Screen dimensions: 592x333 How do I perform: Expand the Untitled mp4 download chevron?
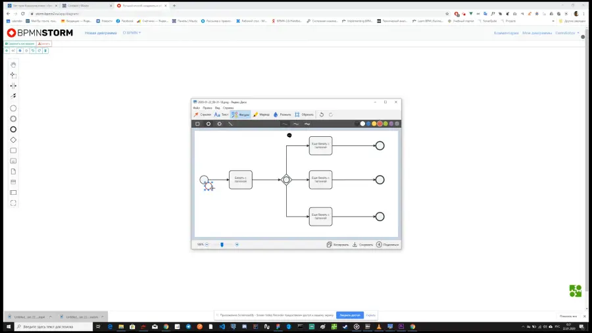(50, 317)
